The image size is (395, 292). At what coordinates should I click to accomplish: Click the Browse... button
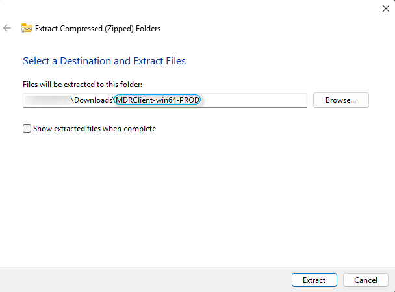340,100
